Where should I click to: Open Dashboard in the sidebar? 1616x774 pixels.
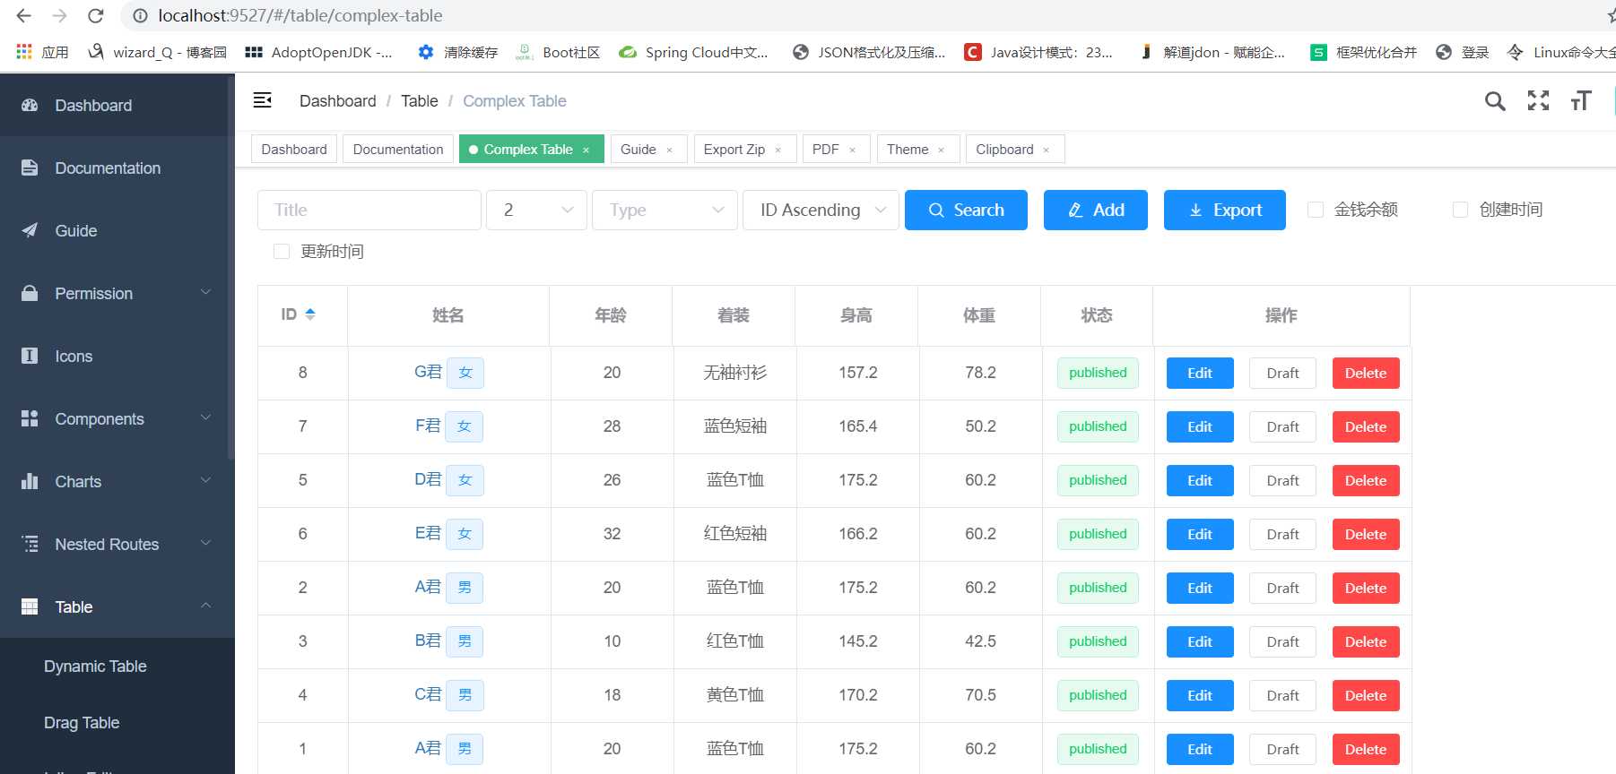117,105
